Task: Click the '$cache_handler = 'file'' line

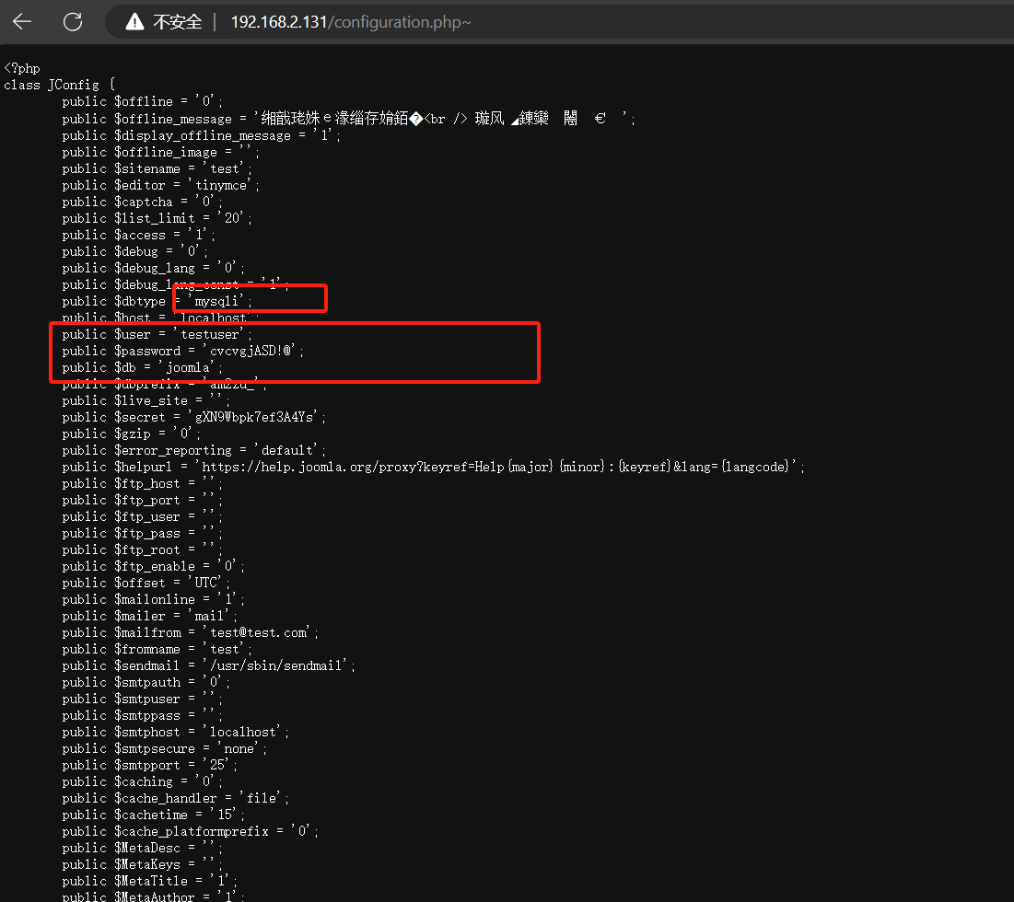Action: click(176, 799)
